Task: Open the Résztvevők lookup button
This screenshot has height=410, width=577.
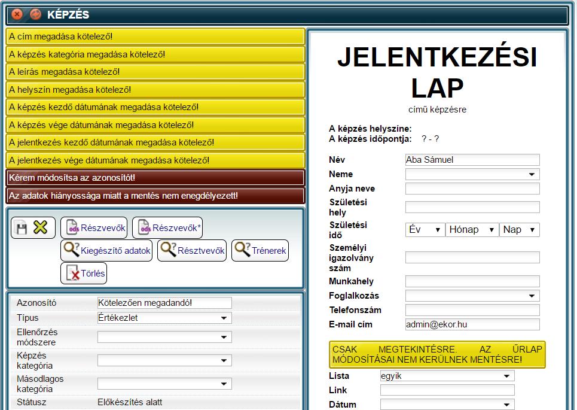Action: (192, 251)
